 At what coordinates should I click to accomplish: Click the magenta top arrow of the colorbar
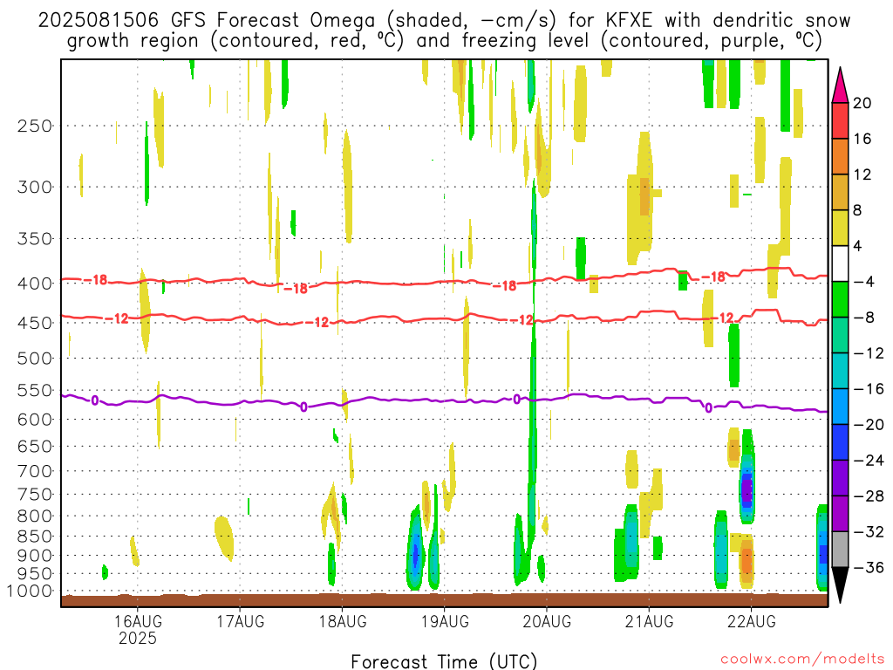tap(840, 86)
